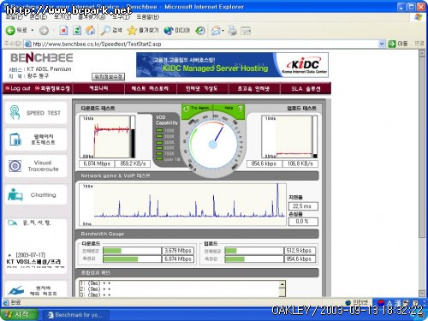428x321 pixels.
Task: Click the address bar URL field
Action: click(x=205, y=44)
